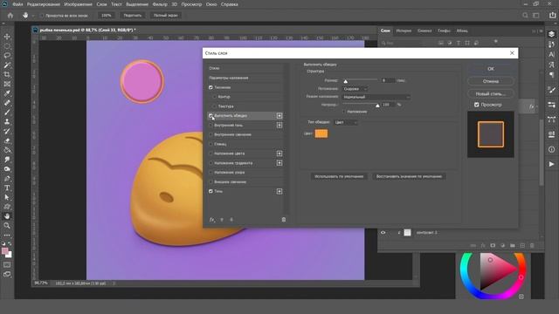Select the Hand tool in left toolbar

point(7,216)
